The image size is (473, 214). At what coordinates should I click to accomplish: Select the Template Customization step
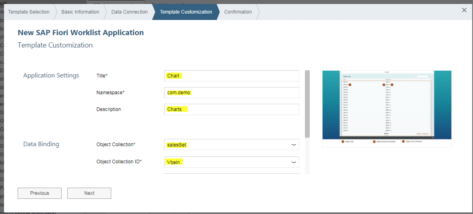186,12
